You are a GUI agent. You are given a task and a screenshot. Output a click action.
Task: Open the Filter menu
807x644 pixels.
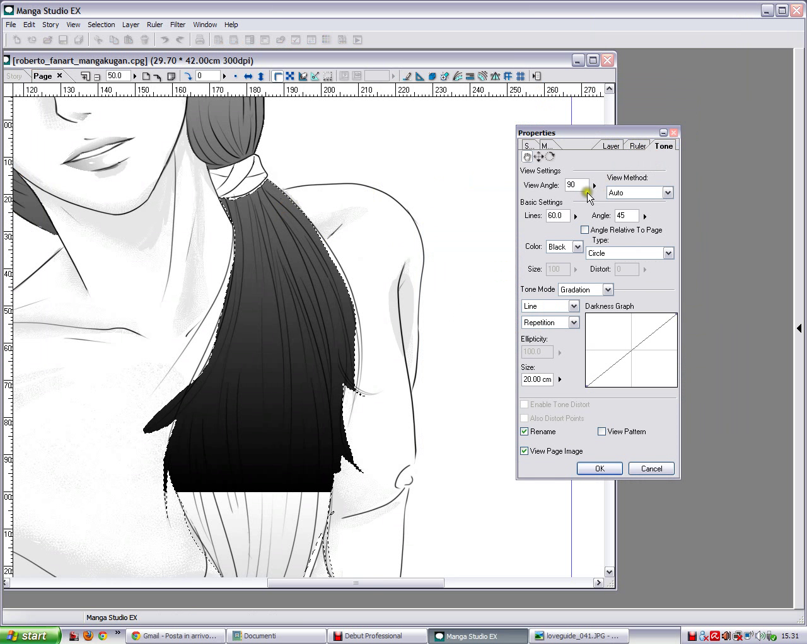(x=177, y=25)
